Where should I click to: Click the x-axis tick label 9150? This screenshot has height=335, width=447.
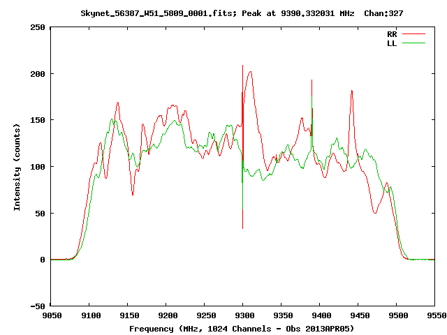pyautogui.click(x=129, y=315)
